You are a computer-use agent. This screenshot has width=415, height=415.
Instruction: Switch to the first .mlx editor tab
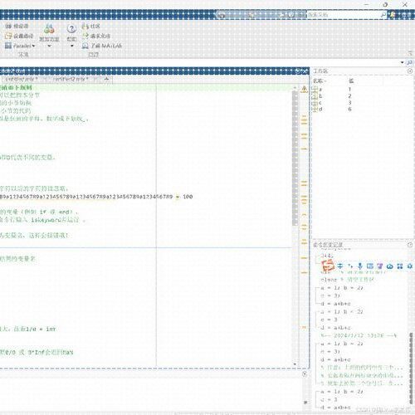pos(22,79)
